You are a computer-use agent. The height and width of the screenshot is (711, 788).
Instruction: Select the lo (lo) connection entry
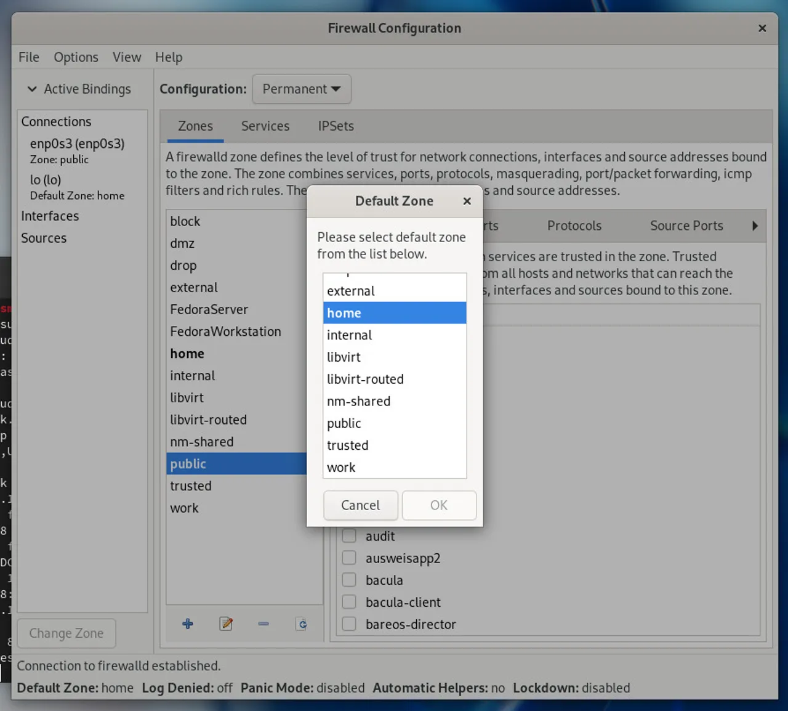point(82,187)
